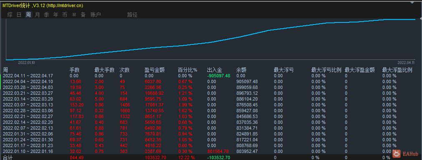
Task: Select week row 2022.02.07 ~ 2022.02.13
Action: [x=211, y=128]
